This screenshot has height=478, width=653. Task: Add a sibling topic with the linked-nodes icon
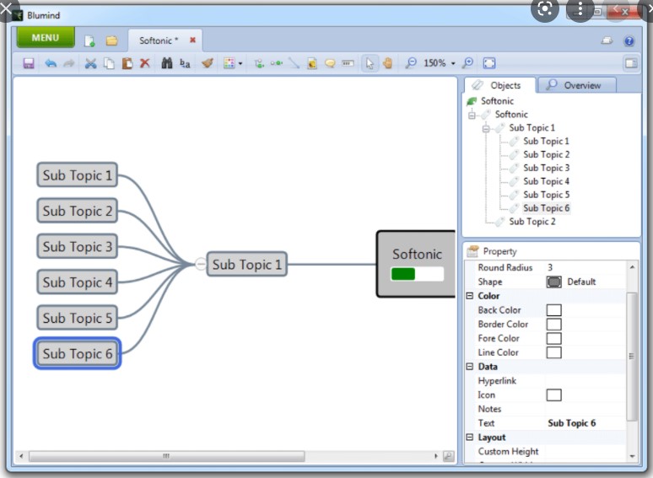click(x=276, y=63)
